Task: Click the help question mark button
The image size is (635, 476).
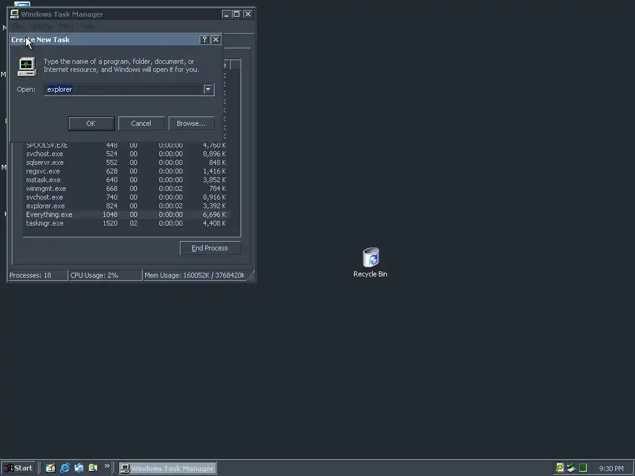Action: pos(204,39)
